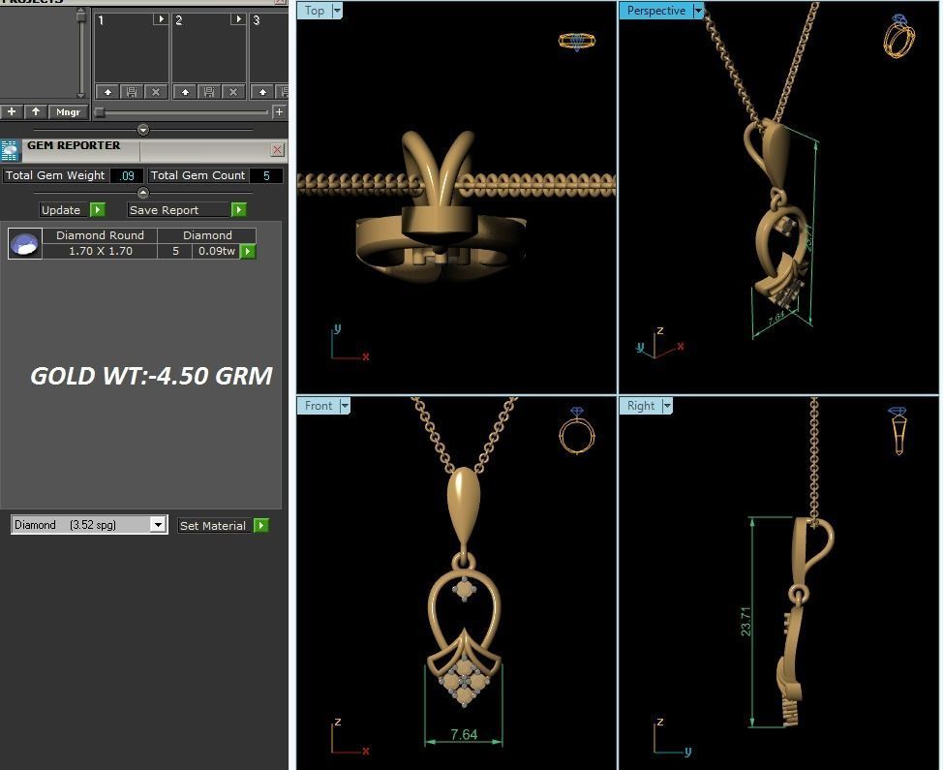Click the green arrow next to Save Report
Image resolution: width=943 pixels, height=770 pixels.
pos(239,210)
